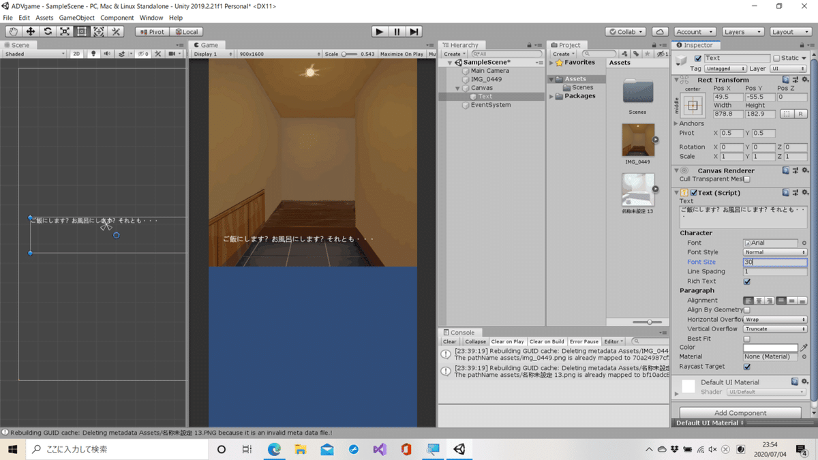Toggle the 2D scene view mode
The image size is (818, 460).
(77, 54)
